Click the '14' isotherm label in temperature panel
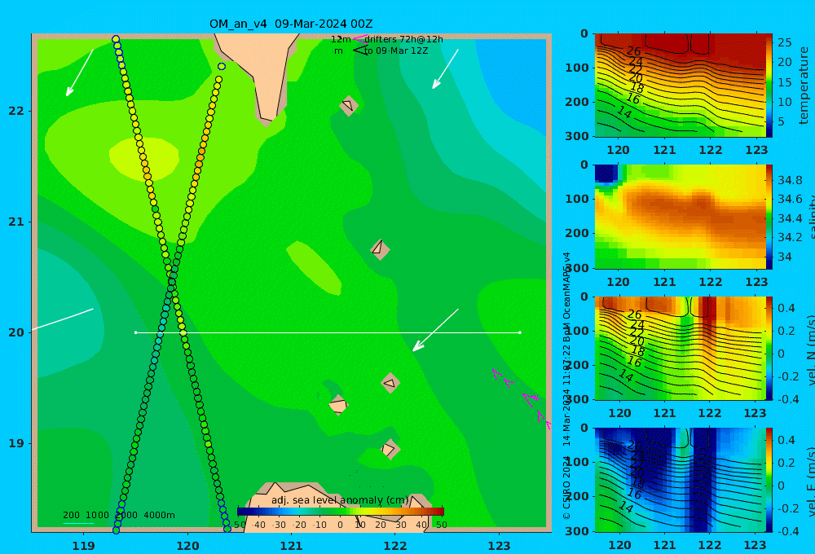 pyautogui.click(x=625, y=112)
